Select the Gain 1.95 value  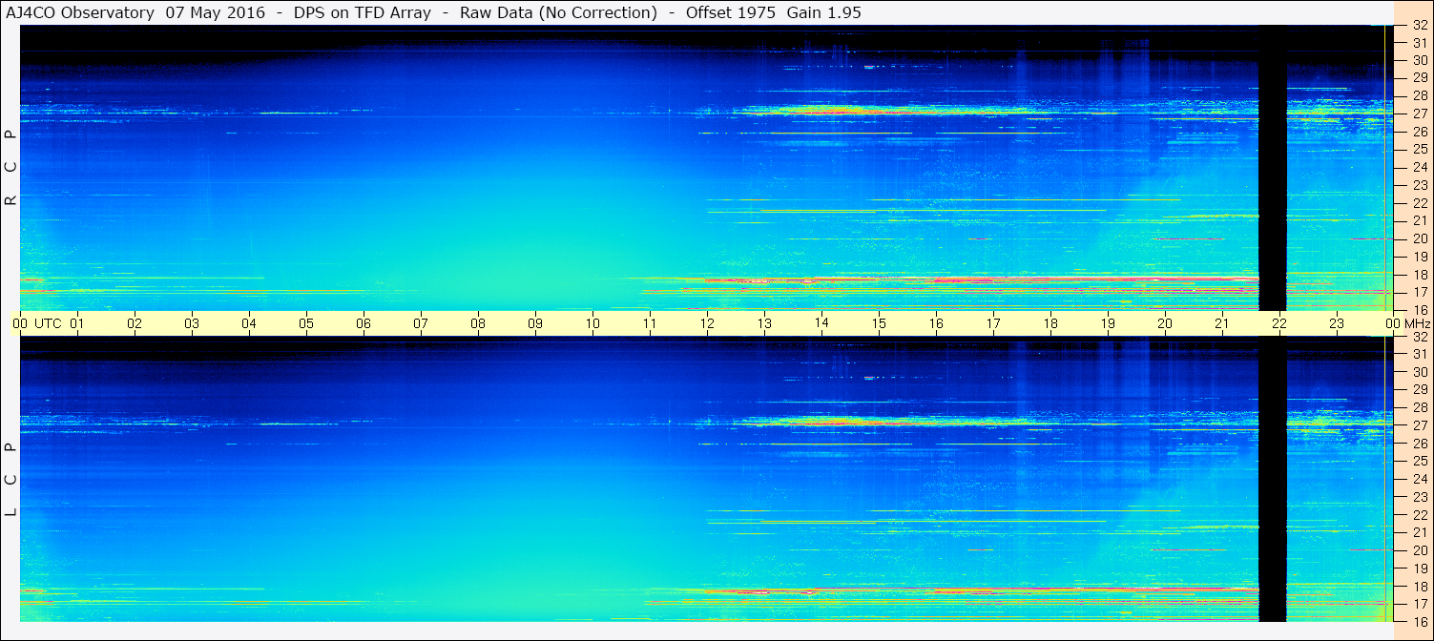click(823, 13)
